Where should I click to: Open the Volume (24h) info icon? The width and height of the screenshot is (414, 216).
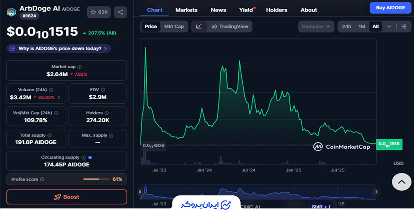pos(51,90)
